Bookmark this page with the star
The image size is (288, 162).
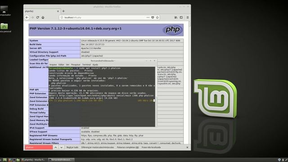click(x=157, y=18)
